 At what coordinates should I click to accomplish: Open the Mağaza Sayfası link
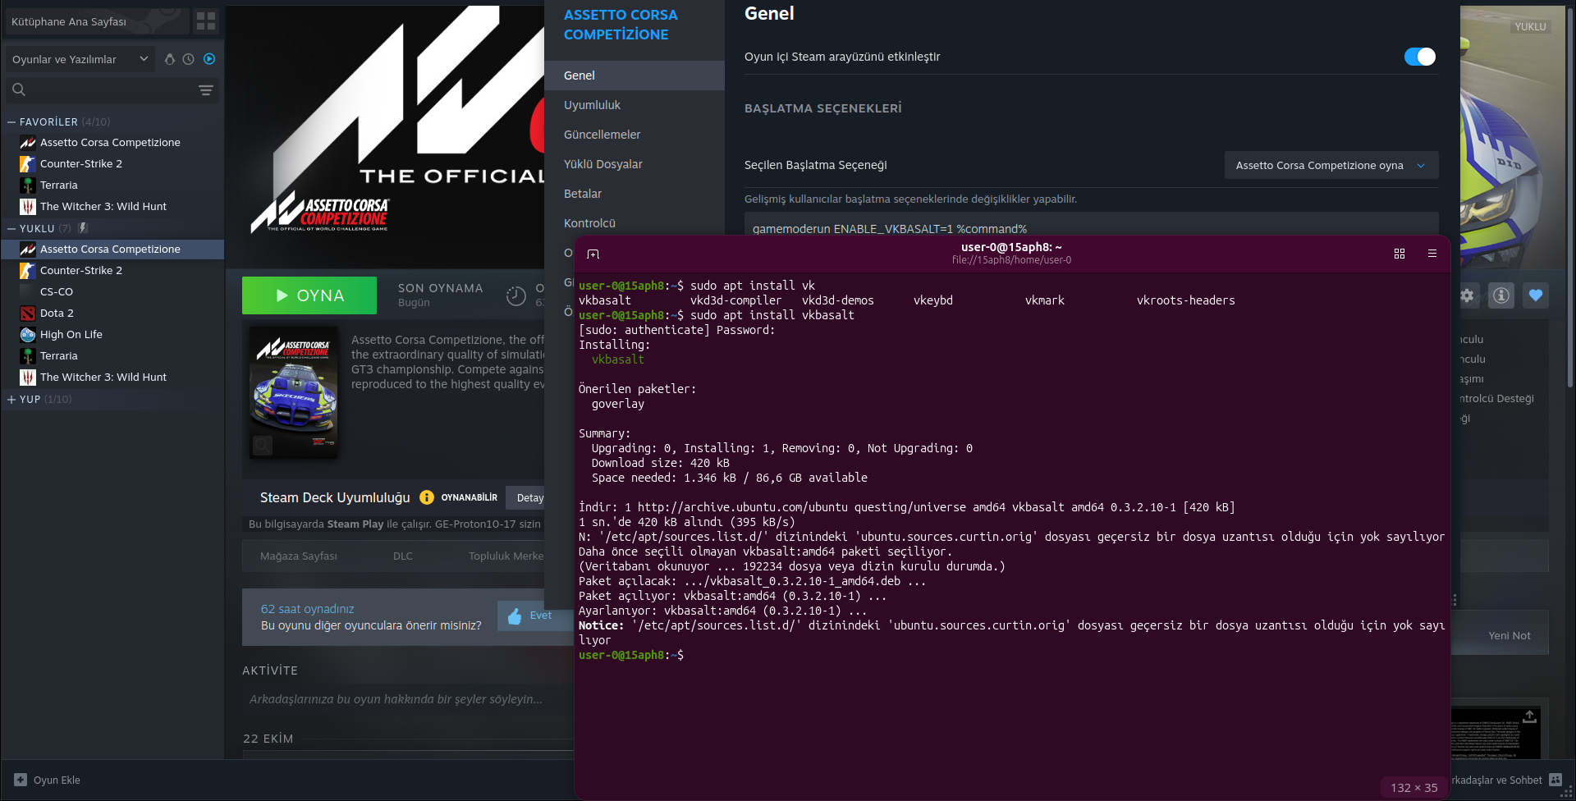click(x=299, y=556)
